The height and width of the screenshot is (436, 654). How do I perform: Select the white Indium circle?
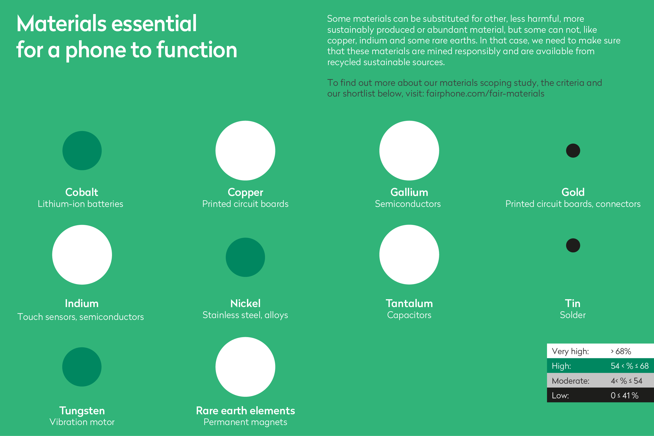(82, 255)
